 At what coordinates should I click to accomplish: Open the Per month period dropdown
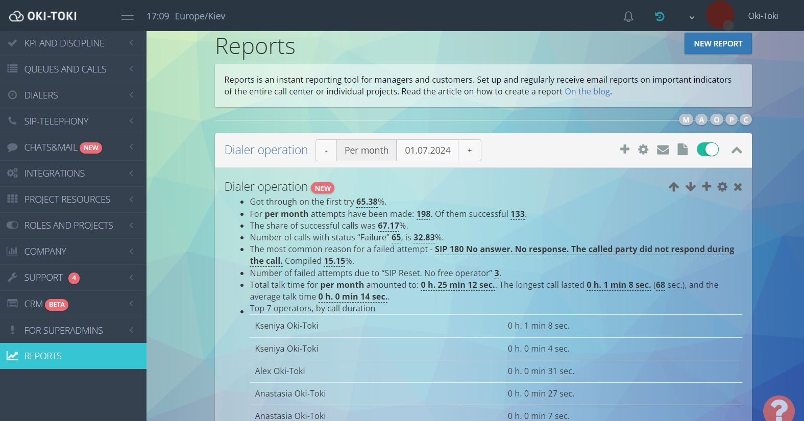point(366,151)
